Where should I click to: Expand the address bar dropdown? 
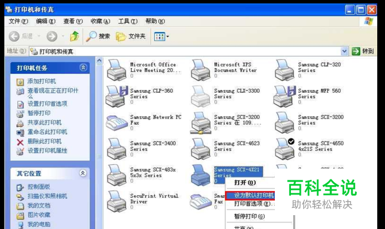[x=344, y=51]
